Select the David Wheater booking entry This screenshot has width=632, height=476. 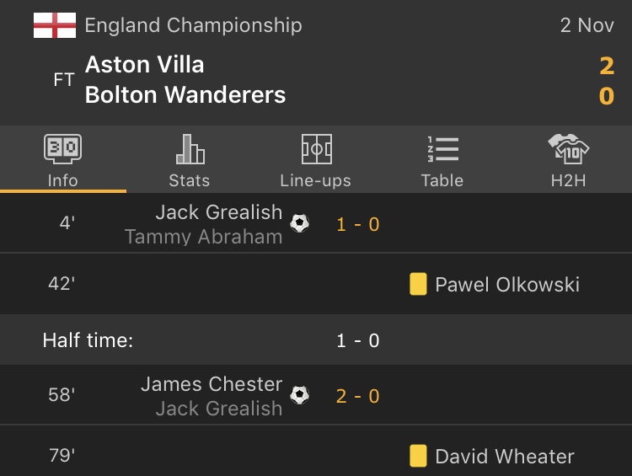(505, 457)
